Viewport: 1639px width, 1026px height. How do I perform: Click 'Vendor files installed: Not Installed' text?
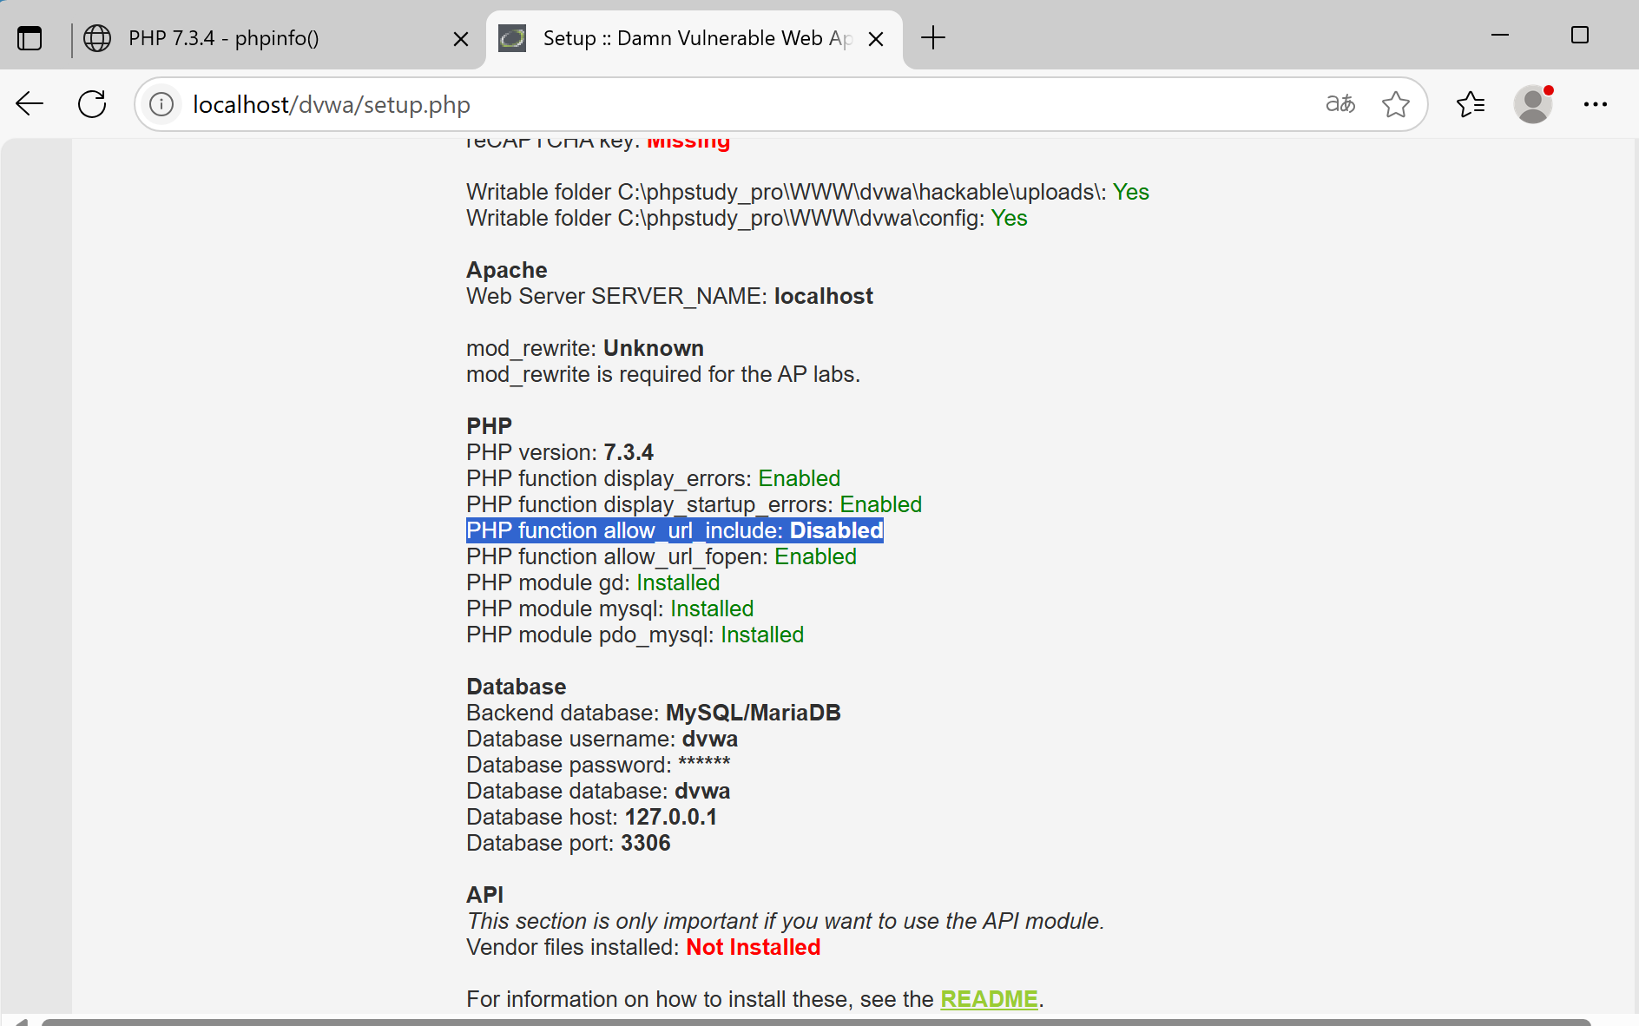pyautogui.click(x=643, y=947)
